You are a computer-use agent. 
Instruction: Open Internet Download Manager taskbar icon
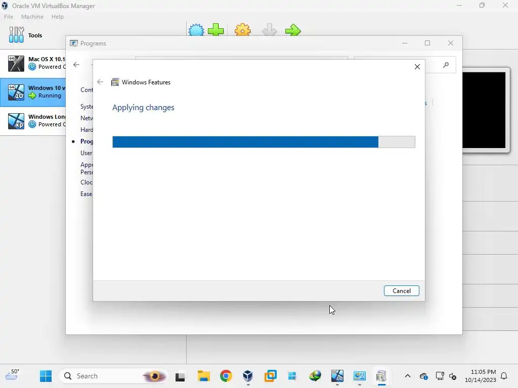315,376
